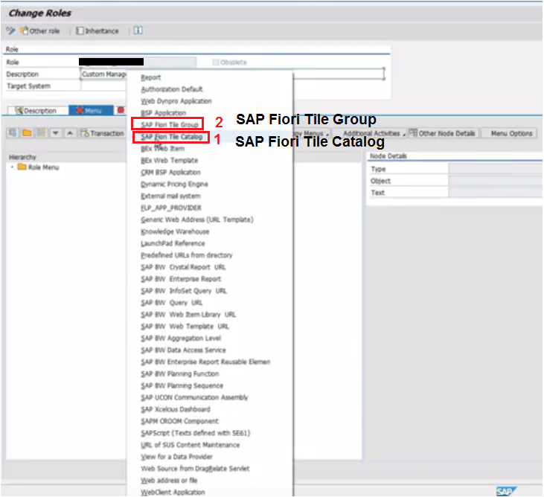Select CRM BSP Application

[x=170, y=172]
